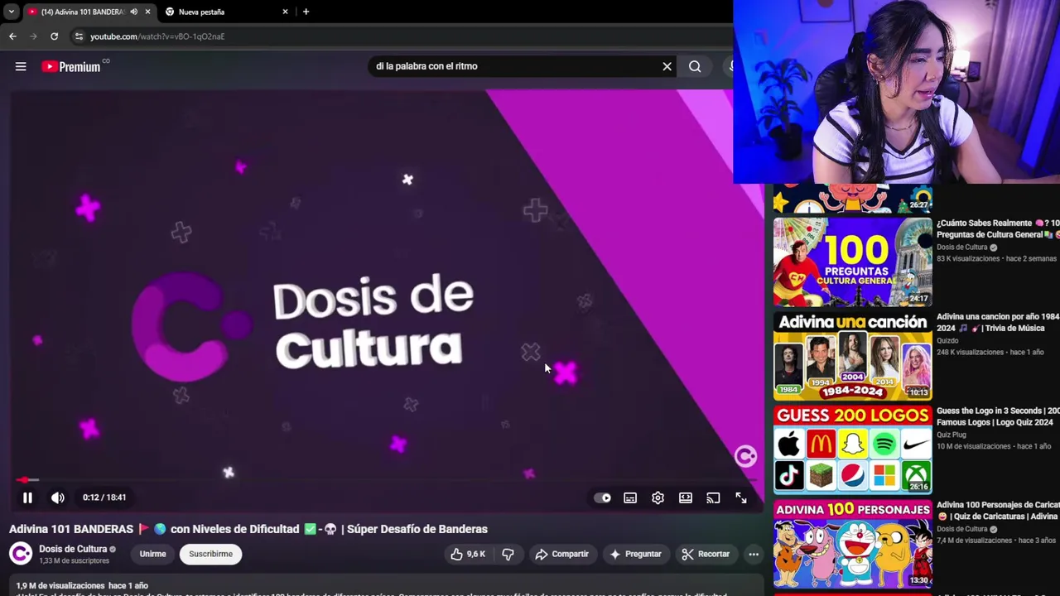Open the Dosis de Cultura channel name link
Screen dimensions: 1060x596
tap(73, 549)
